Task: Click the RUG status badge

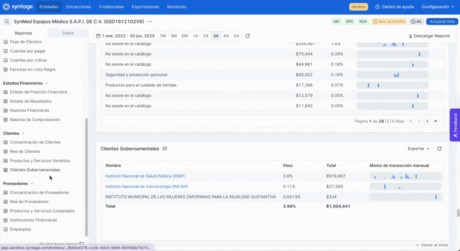Action: (x=363, y=22)
